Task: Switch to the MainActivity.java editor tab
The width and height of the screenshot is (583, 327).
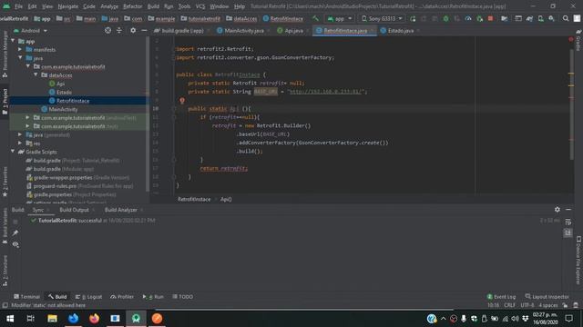Action: (x=243, y=31)
